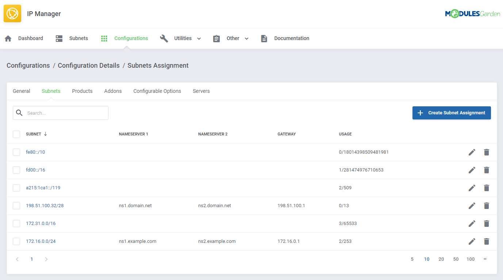The image size is (503, 280).
Task: Open the Other dropdown menu
Action: pyautogui.click(x=246, y=38)
